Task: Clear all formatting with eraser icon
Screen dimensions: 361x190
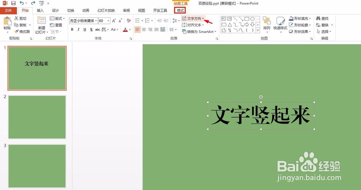Action: click(129, 21)
